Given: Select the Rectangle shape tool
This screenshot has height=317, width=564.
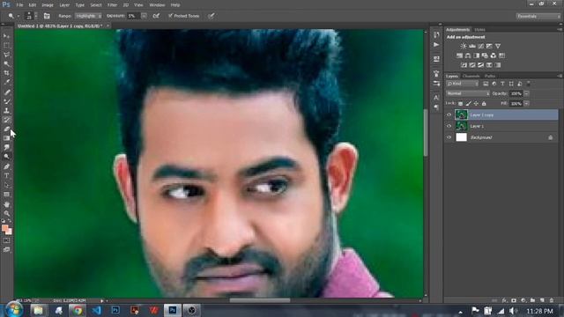Looking at the screenshot, I should 6,195.
